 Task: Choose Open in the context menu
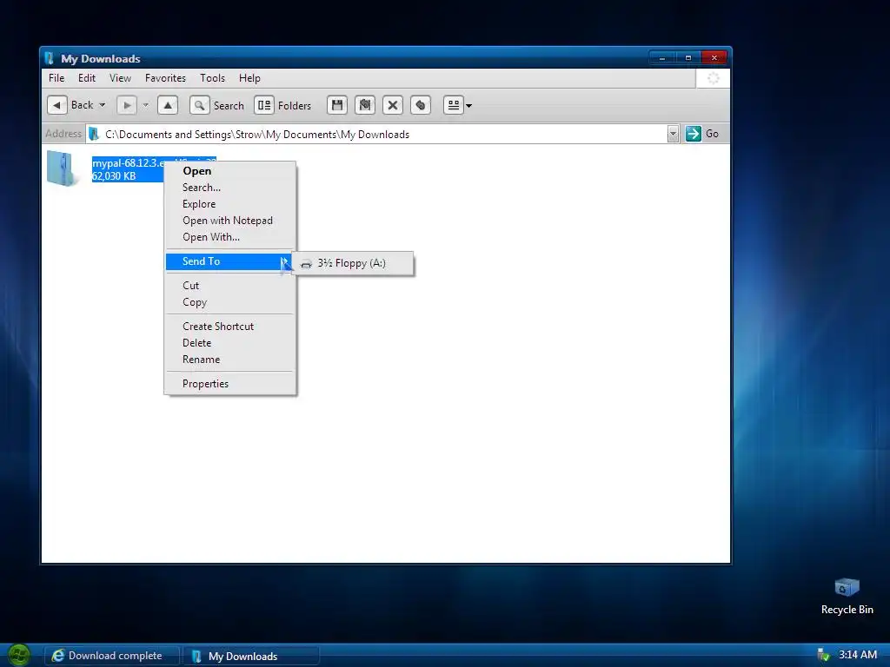click(x=229, y=171)
